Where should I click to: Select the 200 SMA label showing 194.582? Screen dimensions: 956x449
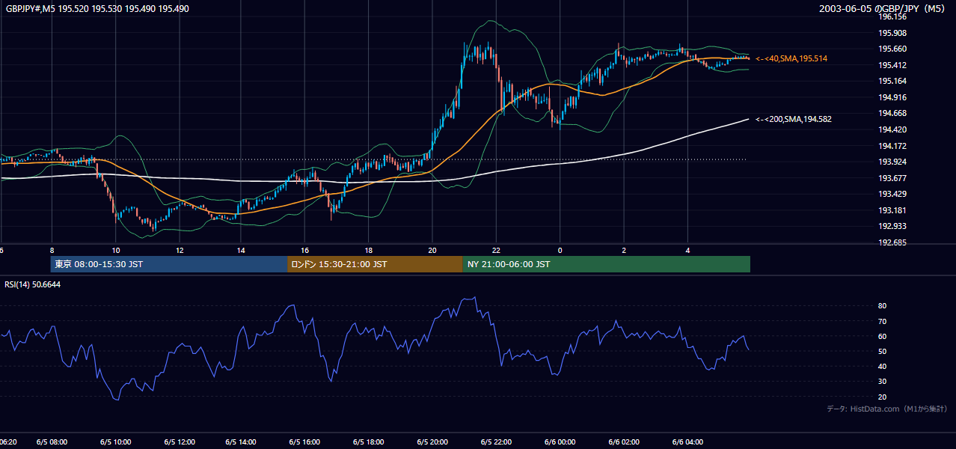point(794,119)
